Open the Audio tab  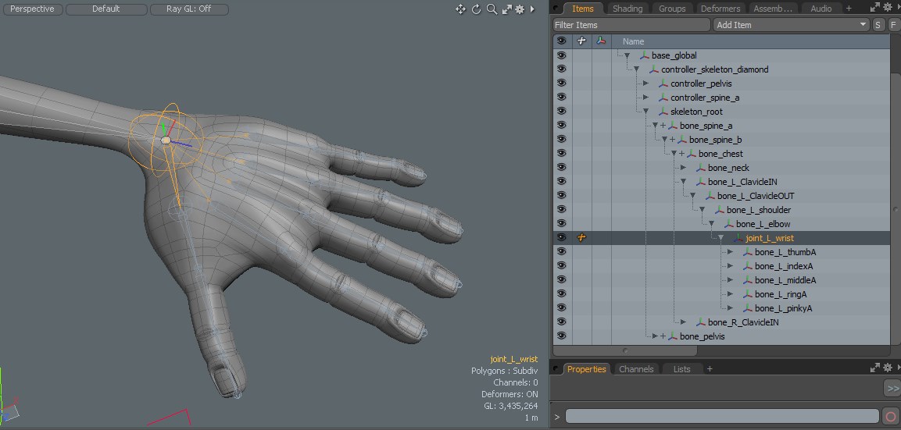(x=821, y=9)
